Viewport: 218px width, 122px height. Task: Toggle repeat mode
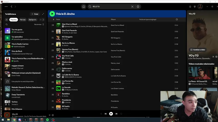tap(121, 114)
